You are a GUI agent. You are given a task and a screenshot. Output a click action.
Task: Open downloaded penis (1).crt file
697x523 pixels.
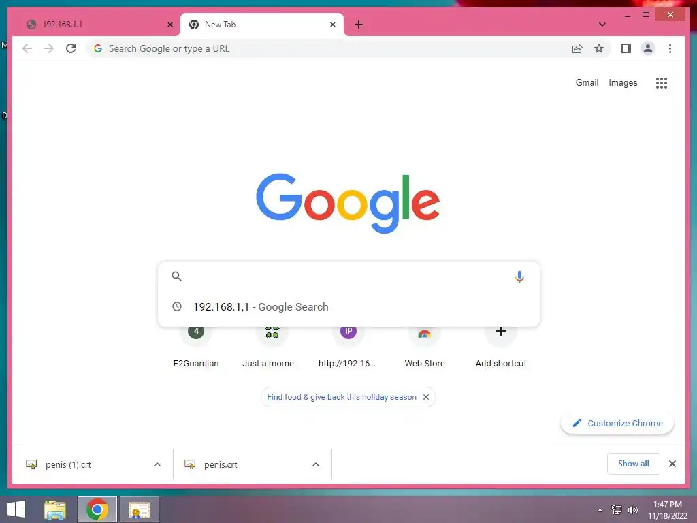pyautogui.click(x=68, y=464)
